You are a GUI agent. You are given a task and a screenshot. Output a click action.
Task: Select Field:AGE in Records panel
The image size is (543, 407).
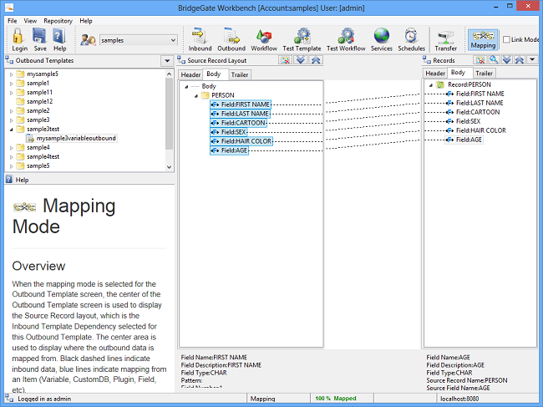coord(464,140)
